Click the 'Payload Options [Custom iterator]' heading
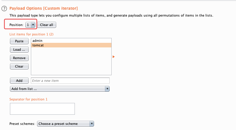 43,8
